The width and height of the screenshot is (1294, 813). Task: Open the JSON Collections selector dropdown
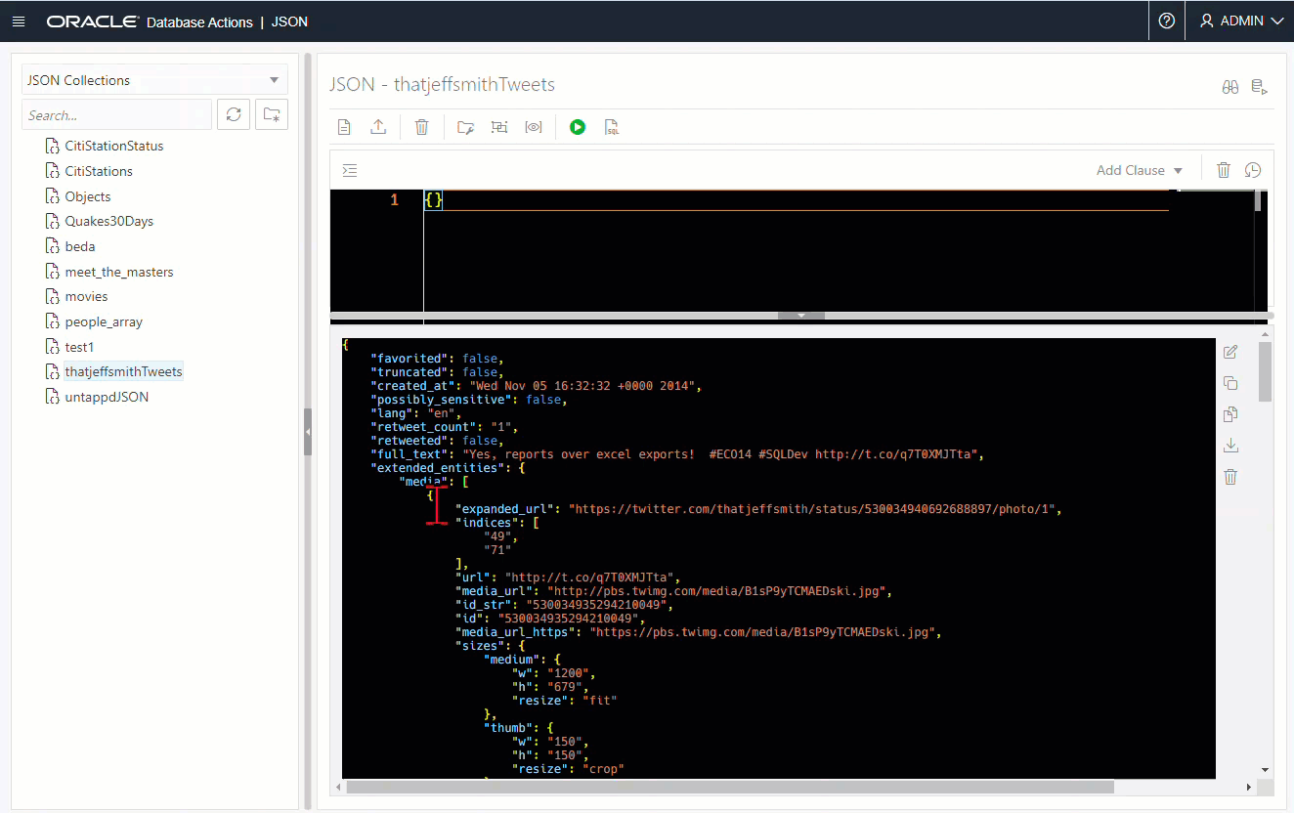click(x=153, y=79)
